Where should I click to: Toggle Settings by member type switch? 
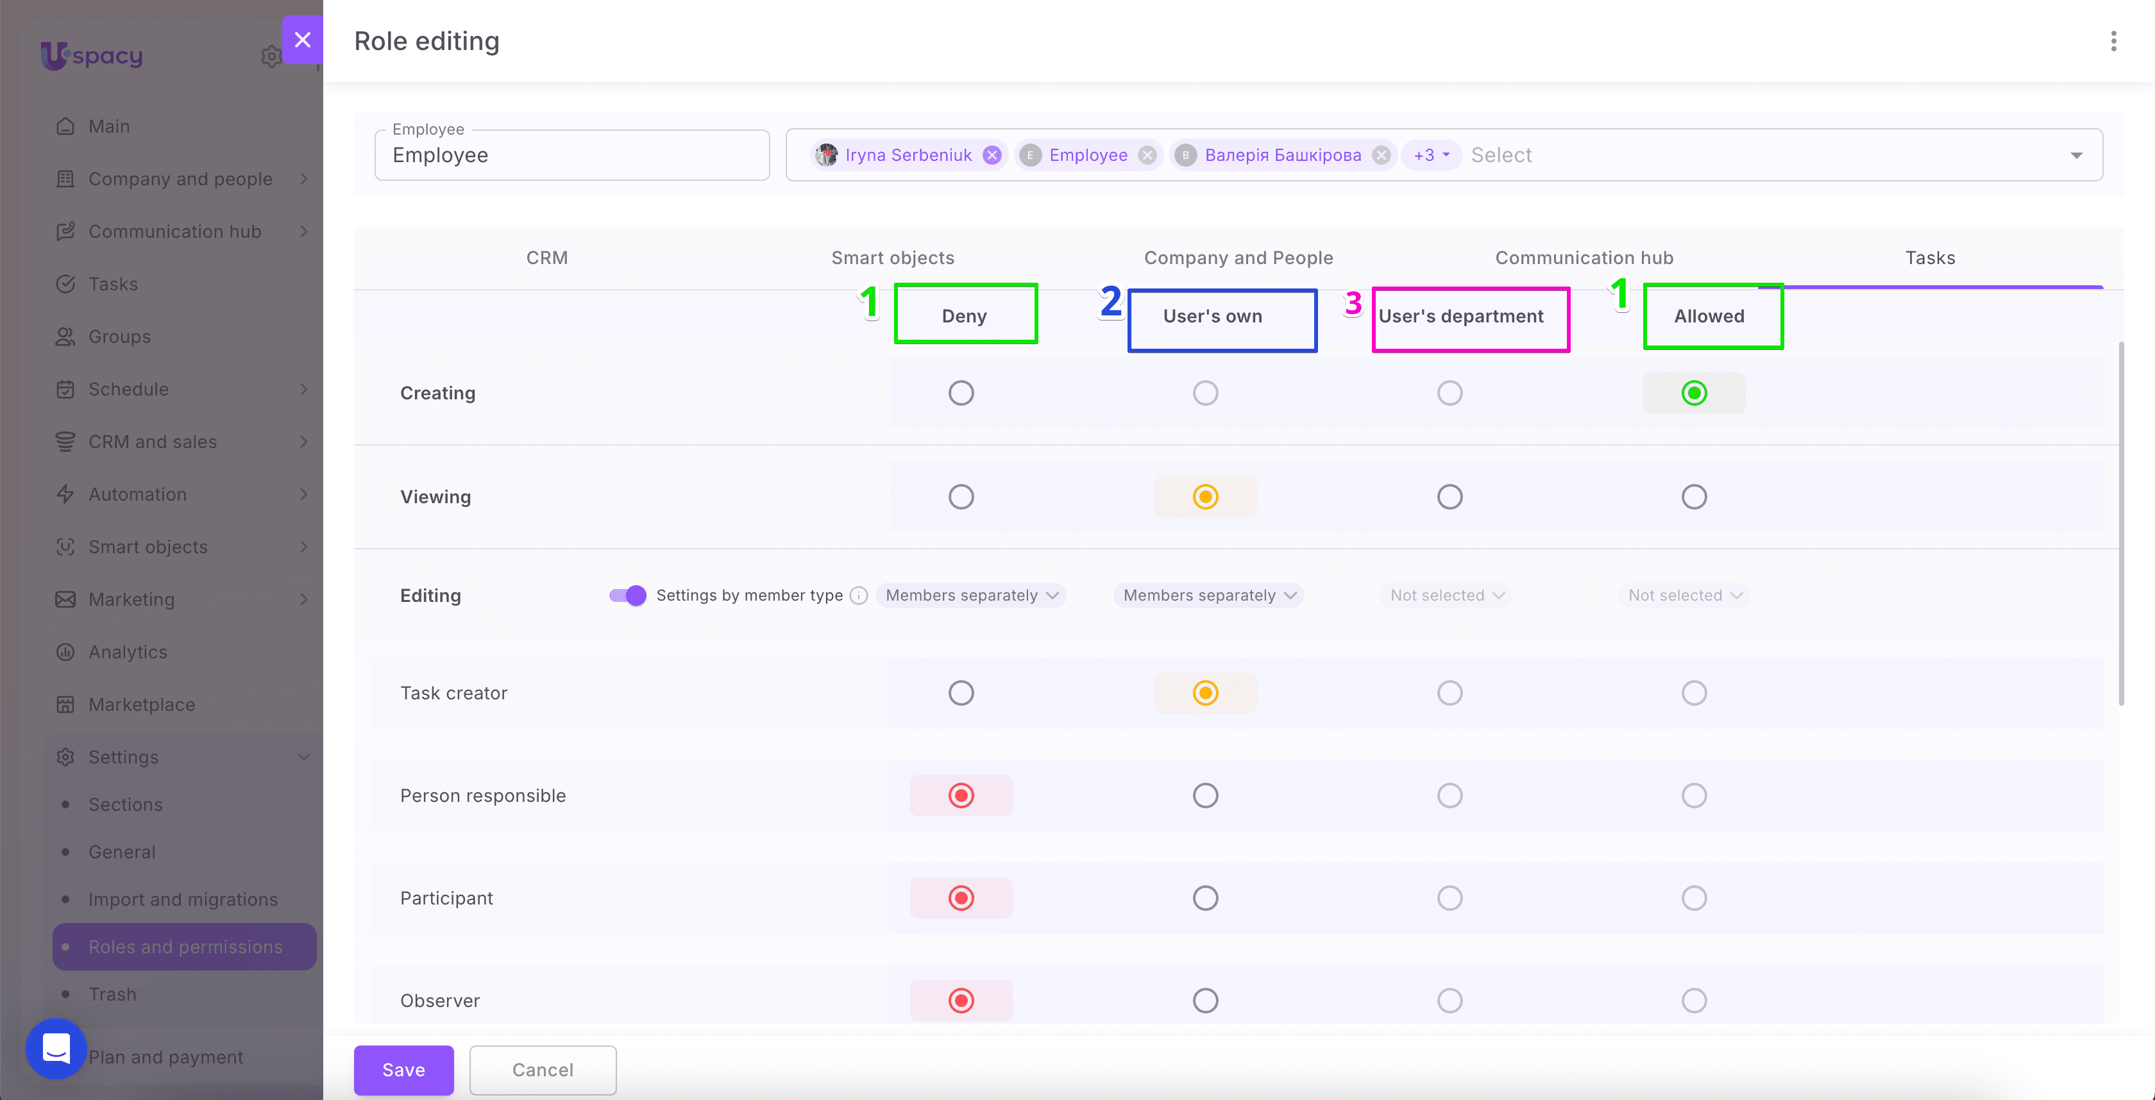627,595
